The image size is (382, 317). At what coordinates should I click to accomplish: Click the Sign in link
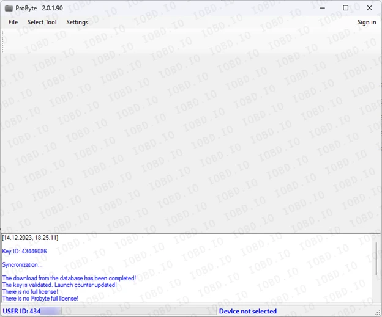(367, 22)
